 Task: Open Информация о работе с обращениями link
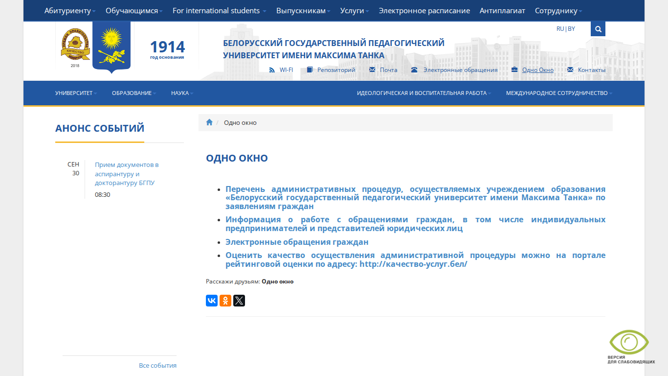click(415, 224)
